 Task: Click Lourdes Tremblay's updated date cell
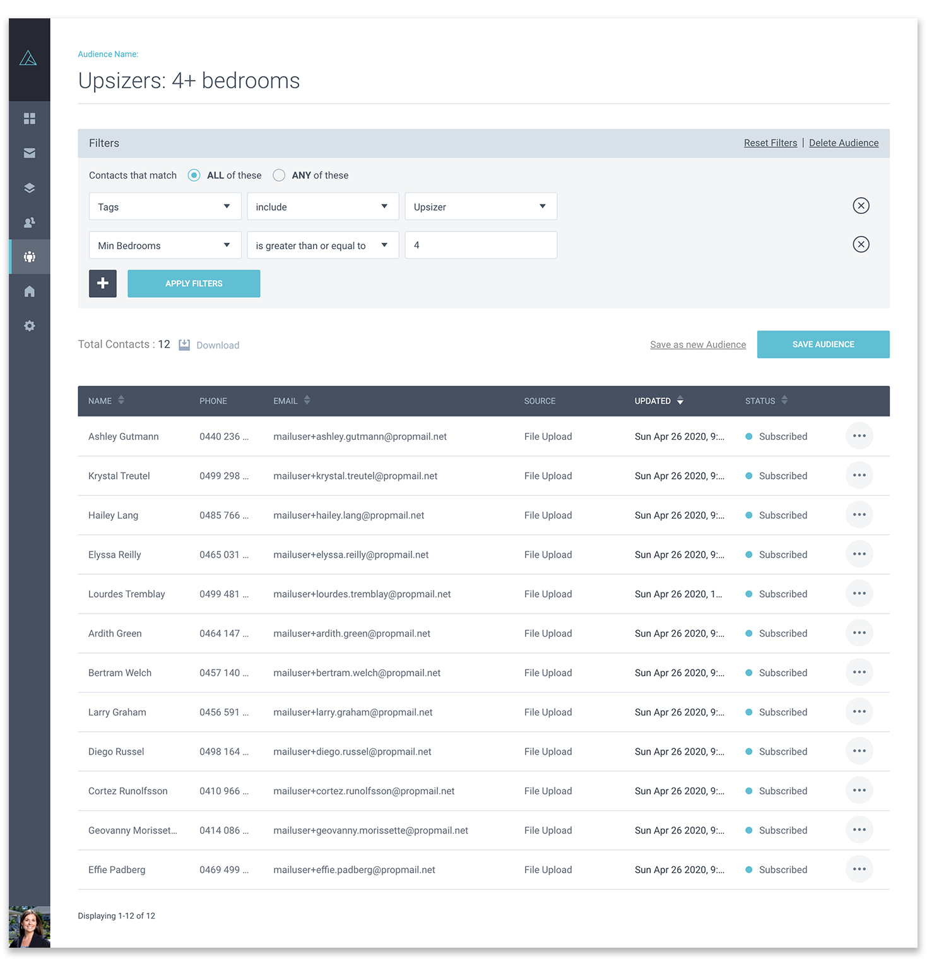click(x=678, y=594)
